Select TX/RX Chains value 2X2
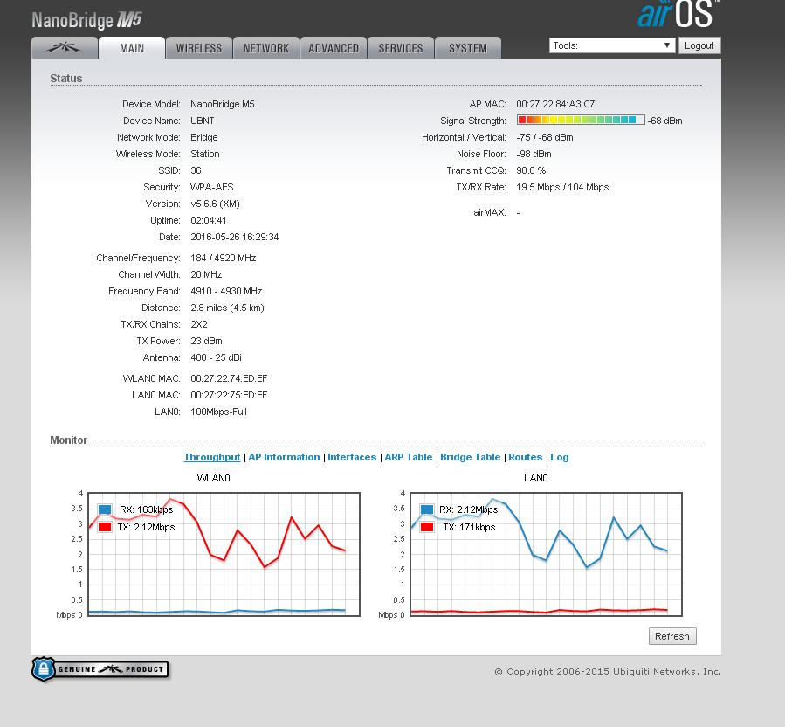 point(199,323)
